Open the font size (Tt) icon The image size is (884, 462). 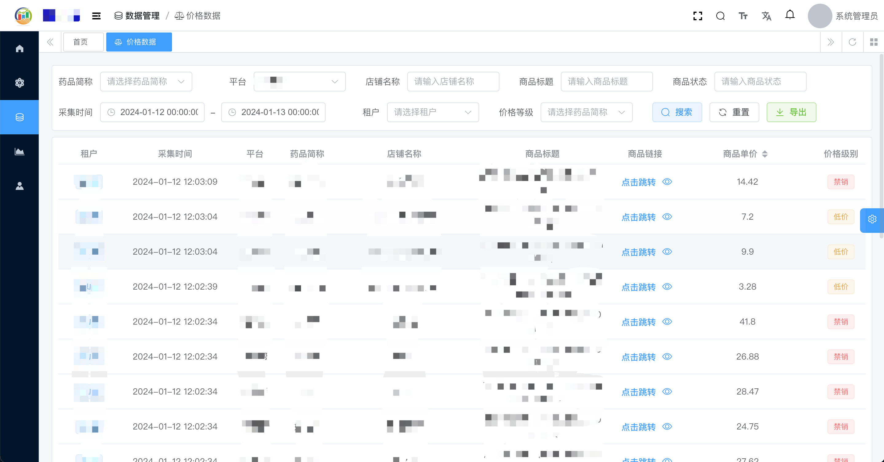(743, 16)
